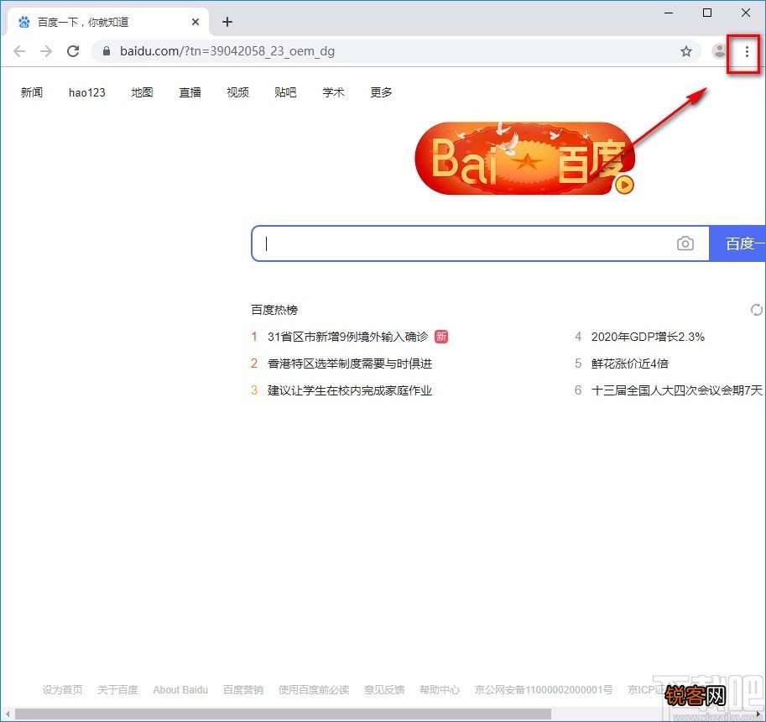The width and height of the screenshot is (766, 722).
Task: Open hot item 建议让学生在校内完成家庭作业
Action: coord(350,390)
